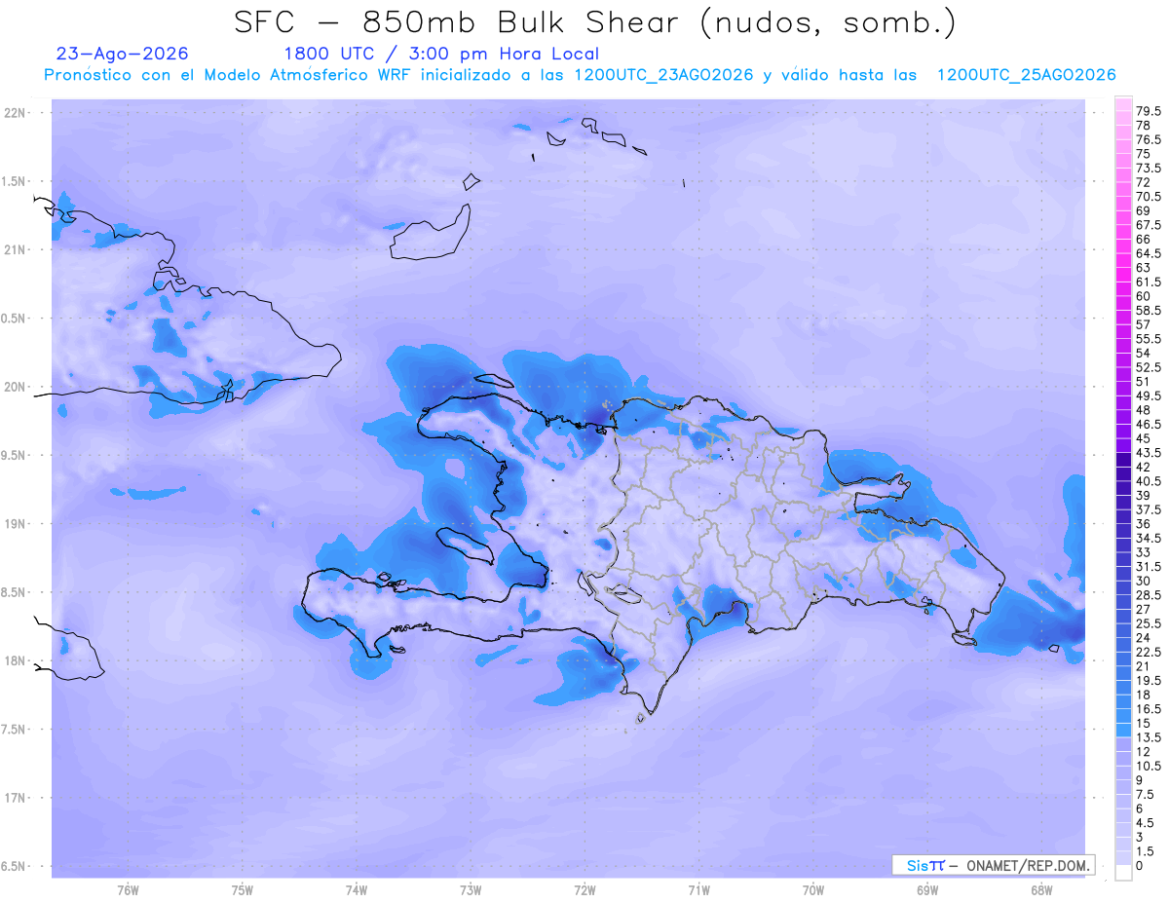Click the "SFC – 850mb Bulk Shear" title
Screen dimensions: 1169x903
point(461,21)
